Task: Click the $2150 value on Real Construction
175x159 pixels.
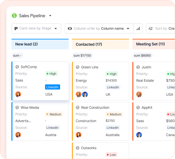Action: point(110,121)
